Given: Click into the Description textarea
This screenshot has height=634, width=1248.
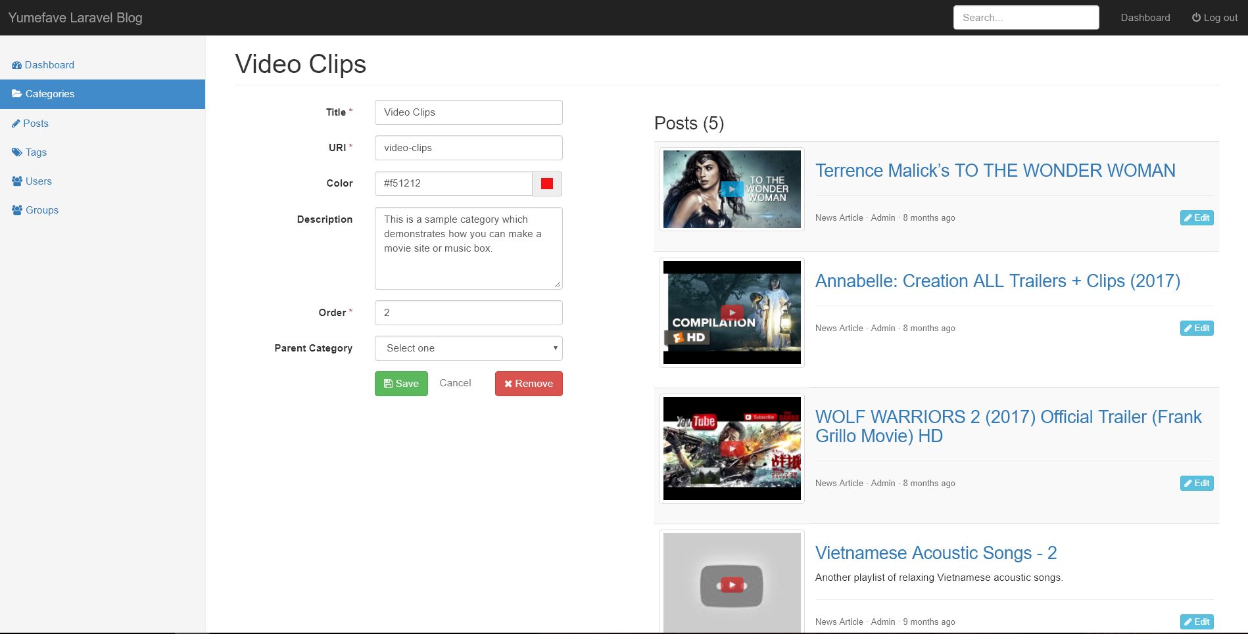Looking at the screenshot, I should click(469, 248).
